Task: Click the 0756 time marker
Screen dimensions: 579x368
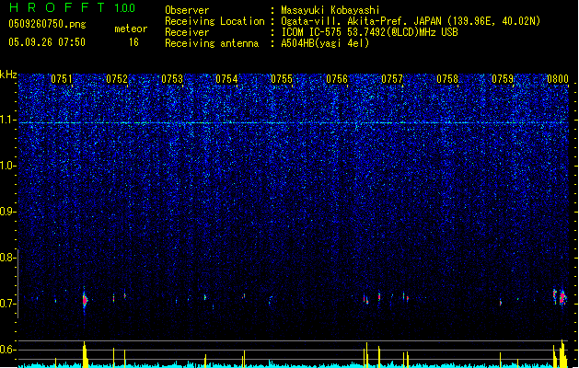Action: [x=337, y=79]
